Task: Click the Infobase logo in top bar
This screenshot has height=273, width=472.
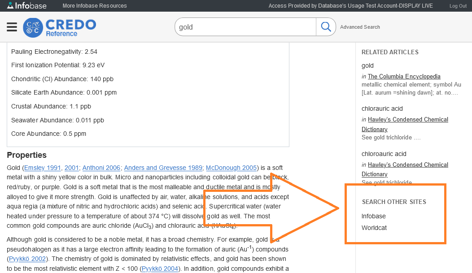Action: [x=26, y=6]
